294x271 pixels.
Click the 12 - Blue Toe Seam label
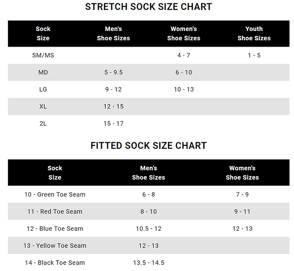[x=55, y=229]
